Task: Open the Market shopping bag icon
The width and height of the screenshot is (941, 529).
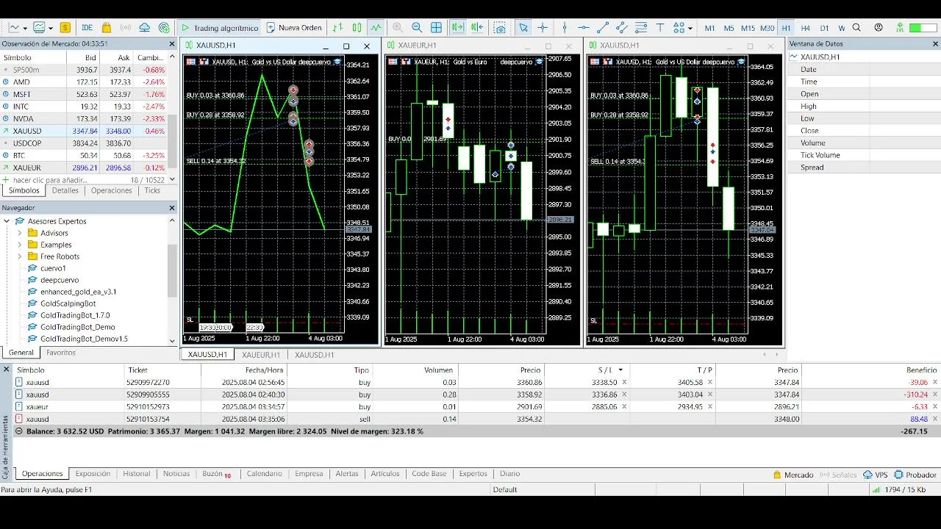Action: tap(107, 28)
